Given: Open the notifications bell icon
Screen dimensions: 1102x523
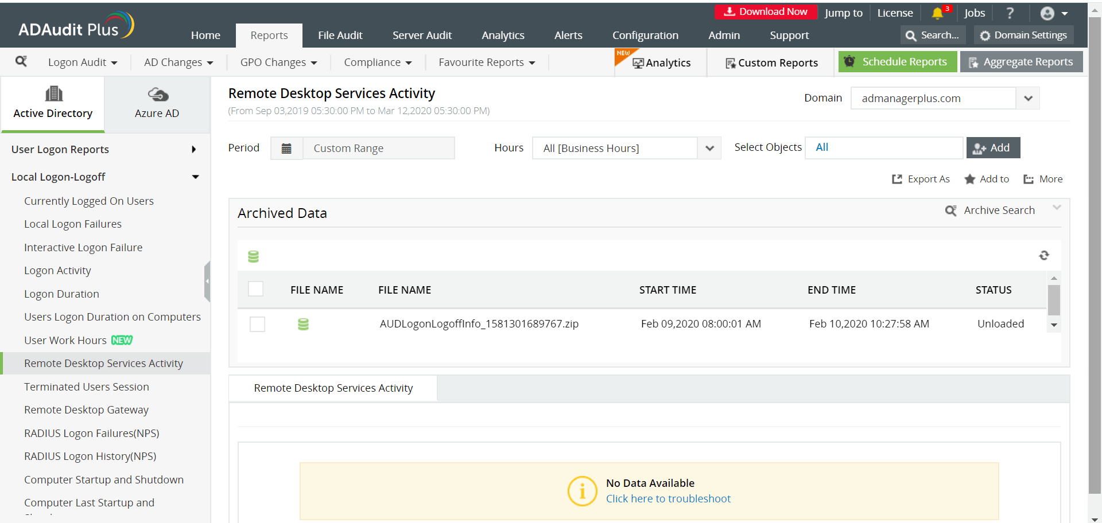Looking at the screenshot, I should tap(937, 13).
